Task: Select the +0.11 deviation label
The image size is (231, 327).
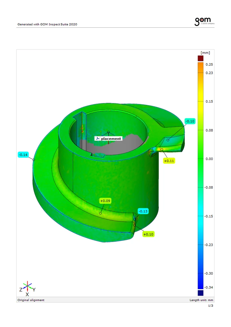Action: (169, 161)
